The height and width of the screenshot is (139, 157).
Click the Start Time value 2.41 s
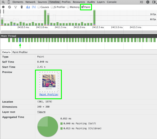click(41, 67)
